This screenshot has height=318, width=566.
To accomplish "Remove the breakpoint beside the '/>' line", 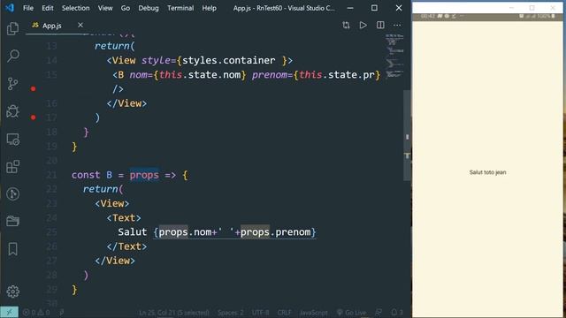I will 34,88.
